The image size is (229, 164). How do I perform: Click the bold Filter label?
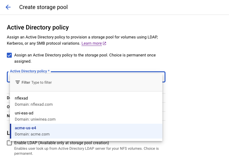pyautogui.click(x=26, y=82)
